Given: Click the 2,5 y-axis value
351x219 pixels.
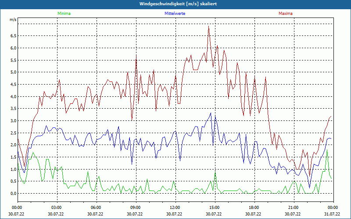Looking at the screenshot, I should [x=14, y=133].
